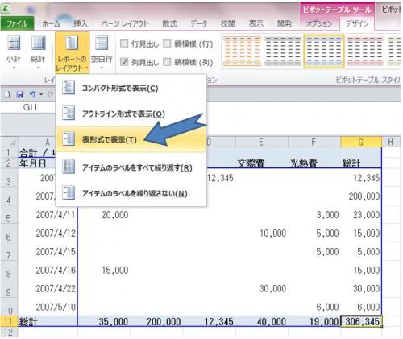Click the date cell 2007/4/11

[x=48, y=215]
